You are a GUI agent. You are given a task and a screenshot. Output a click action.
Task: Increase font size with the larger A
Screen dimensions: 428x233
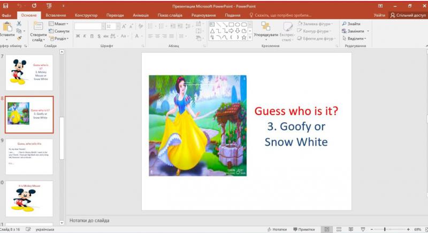click(124, 26)
